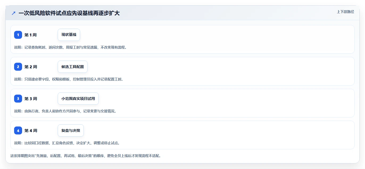Viewport: 365px width, 169px height.
Task: Select the 小范围真实项目试用 chip
Action: (78, 99)
